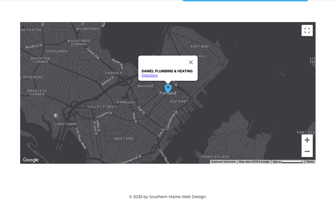Open the map Terms link
336x209 pixels.
[x=310, y=162]
